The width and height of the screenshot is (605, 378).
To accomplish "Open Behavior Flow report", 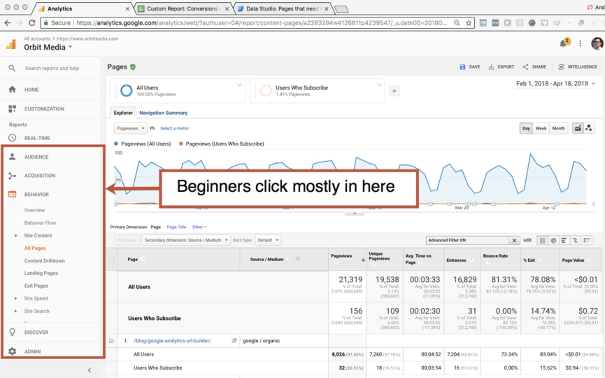I will click(40, 223).
